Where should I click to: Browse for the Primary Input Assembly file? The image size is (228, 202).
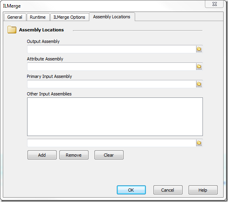tap(199, 84)
